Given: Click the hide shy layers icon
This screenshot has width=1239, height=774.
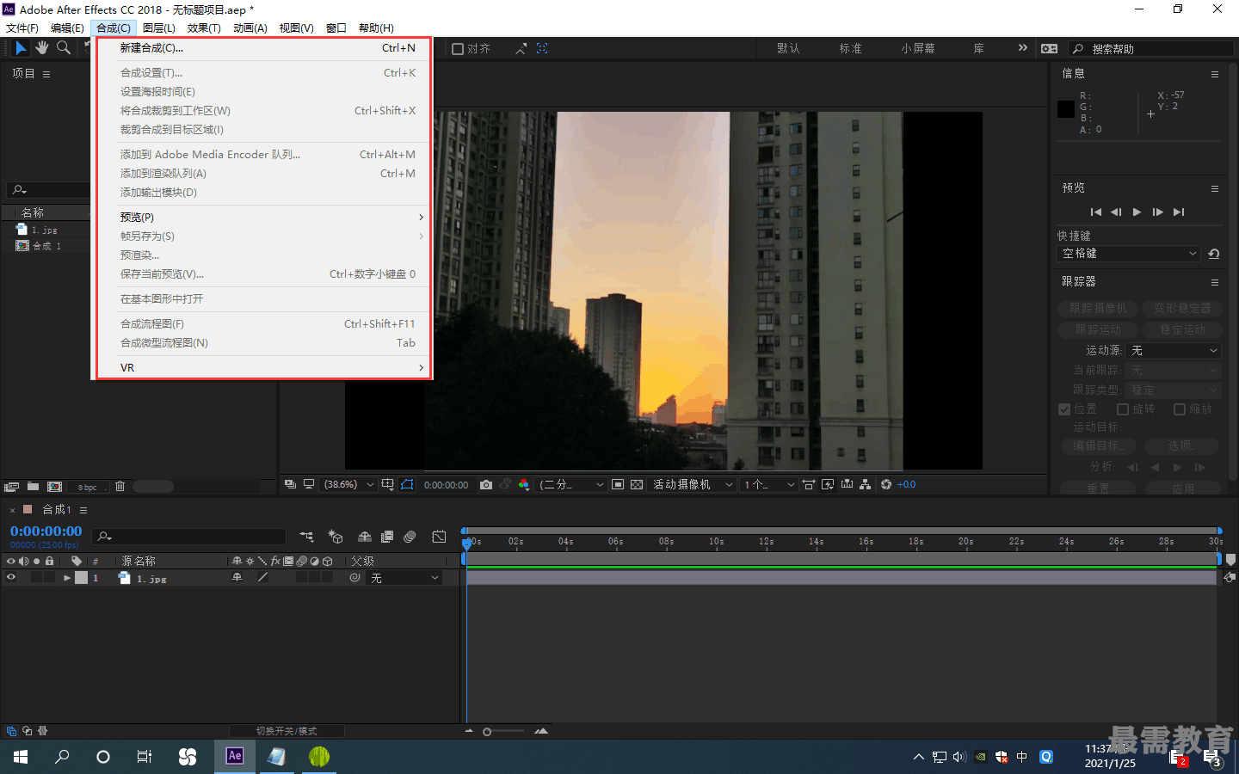Looking at the screenshot, I should click(365, 537).
